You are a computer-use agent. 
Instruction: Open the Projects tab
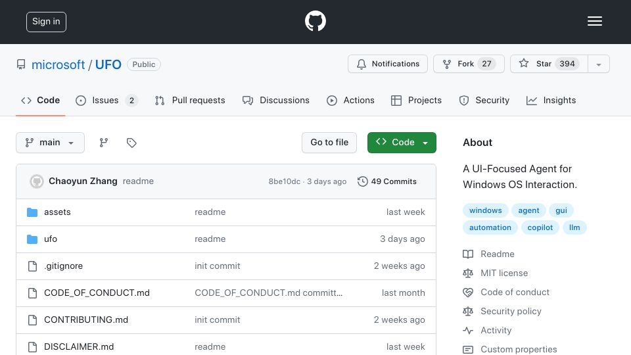[416, 100]
